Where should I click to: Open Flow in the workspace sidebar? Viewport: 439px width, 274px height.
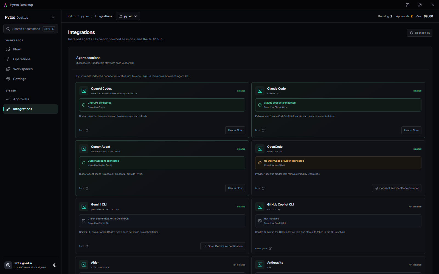point(30,49)
